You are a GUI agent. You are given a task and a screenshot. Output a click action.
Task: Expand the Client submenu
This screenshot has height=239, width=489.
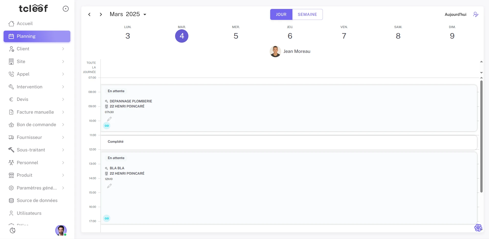click(63, 49)
